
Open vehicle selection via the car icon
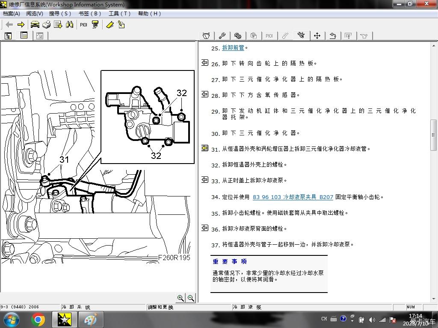pos(35,24)
